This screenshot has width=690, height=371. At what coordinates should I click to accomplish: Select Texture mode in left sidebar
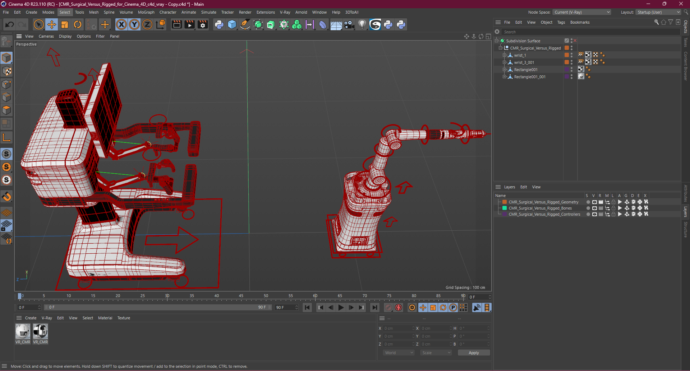click(6, 71)
